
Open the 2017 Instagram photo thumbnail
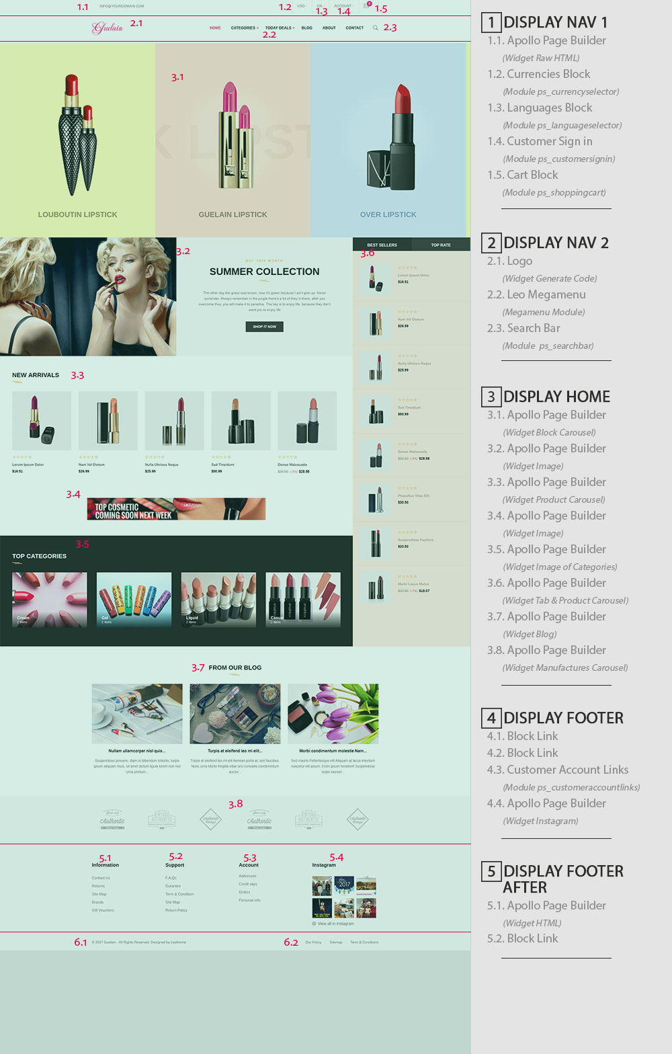point(344,885)
